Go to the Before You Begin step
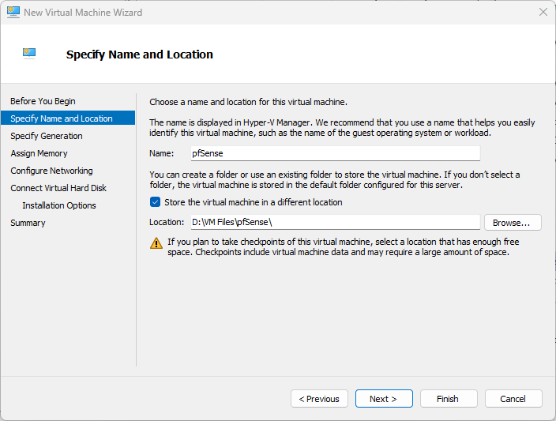The width and height of the screenshot is (556, 421). click(x=43, y=101)
